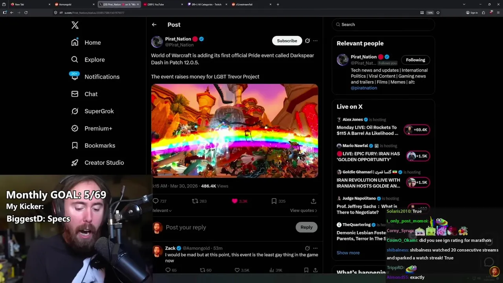Click the X logo icon in sidebar
This screenshot has width=503, height=283.
(75, 25)
